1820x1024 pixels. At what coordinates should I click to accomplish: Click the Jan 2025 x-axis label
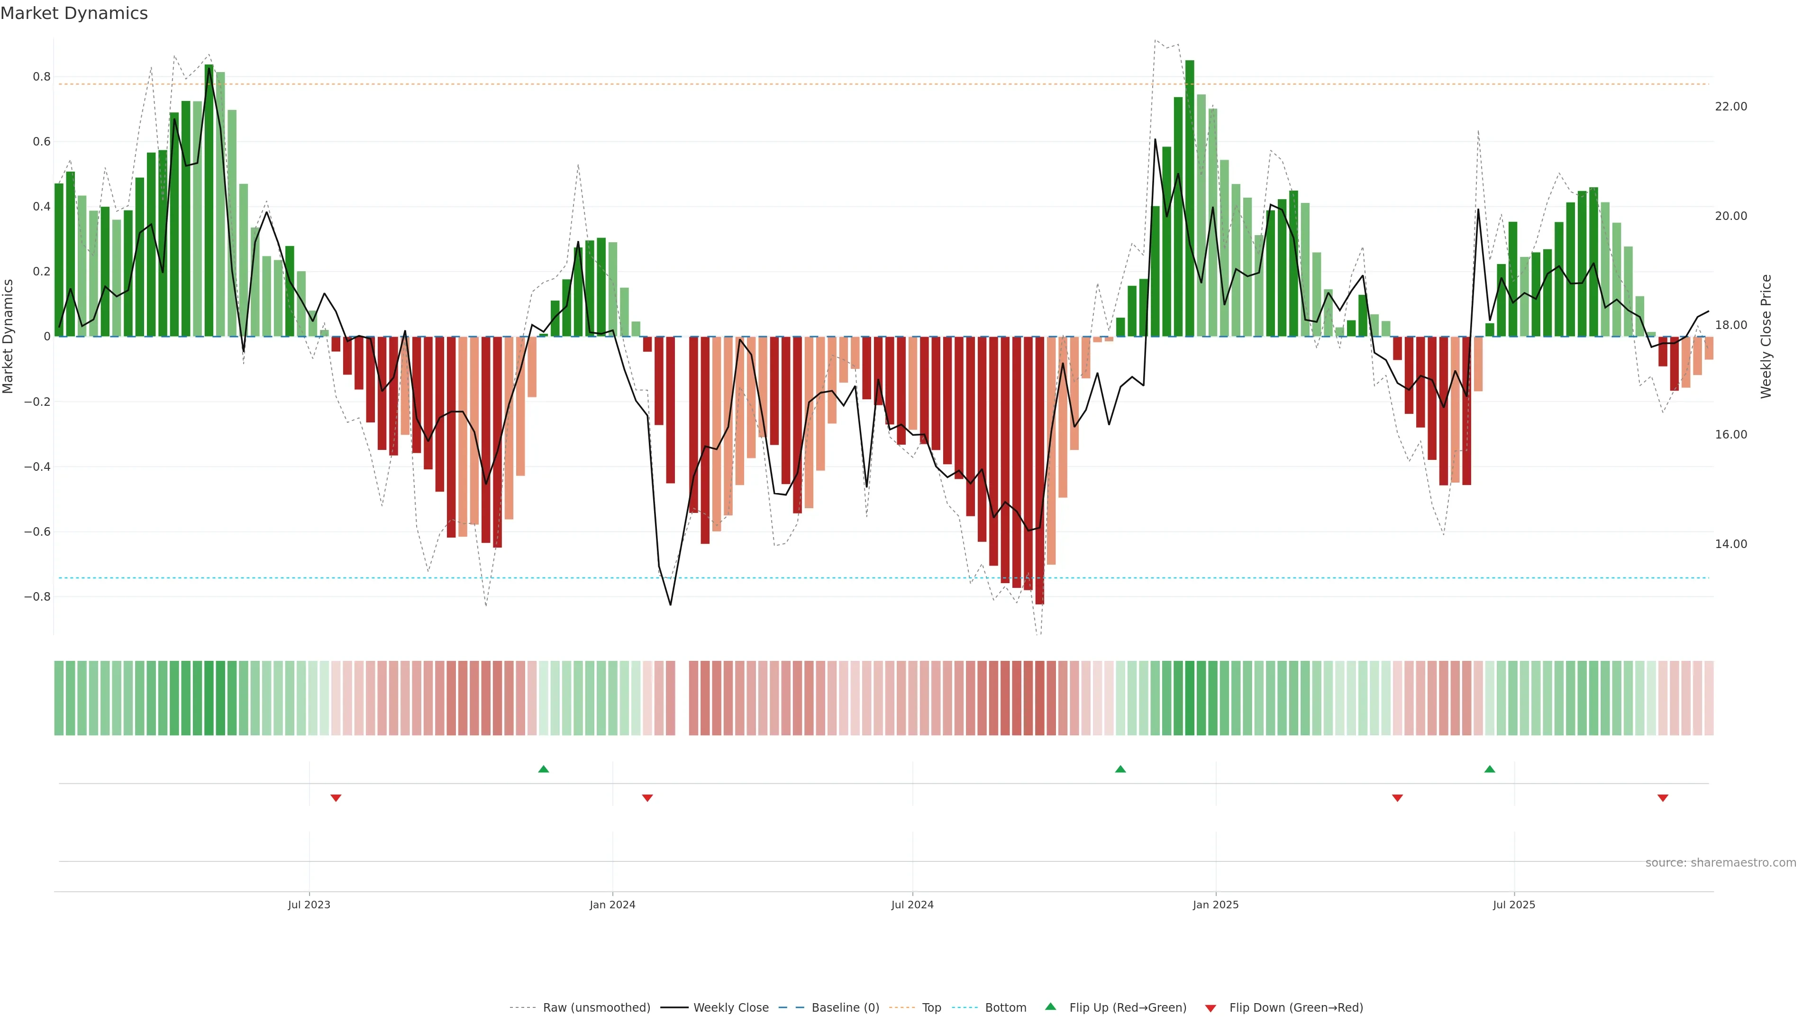[1215, 905]
